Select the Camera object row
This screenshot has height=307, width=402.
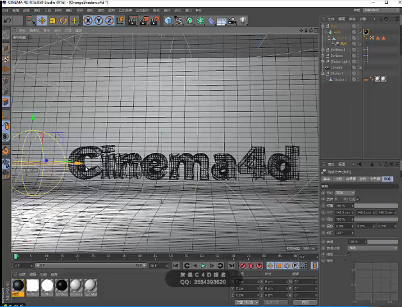pyautogui.click(x=336, y=67)
